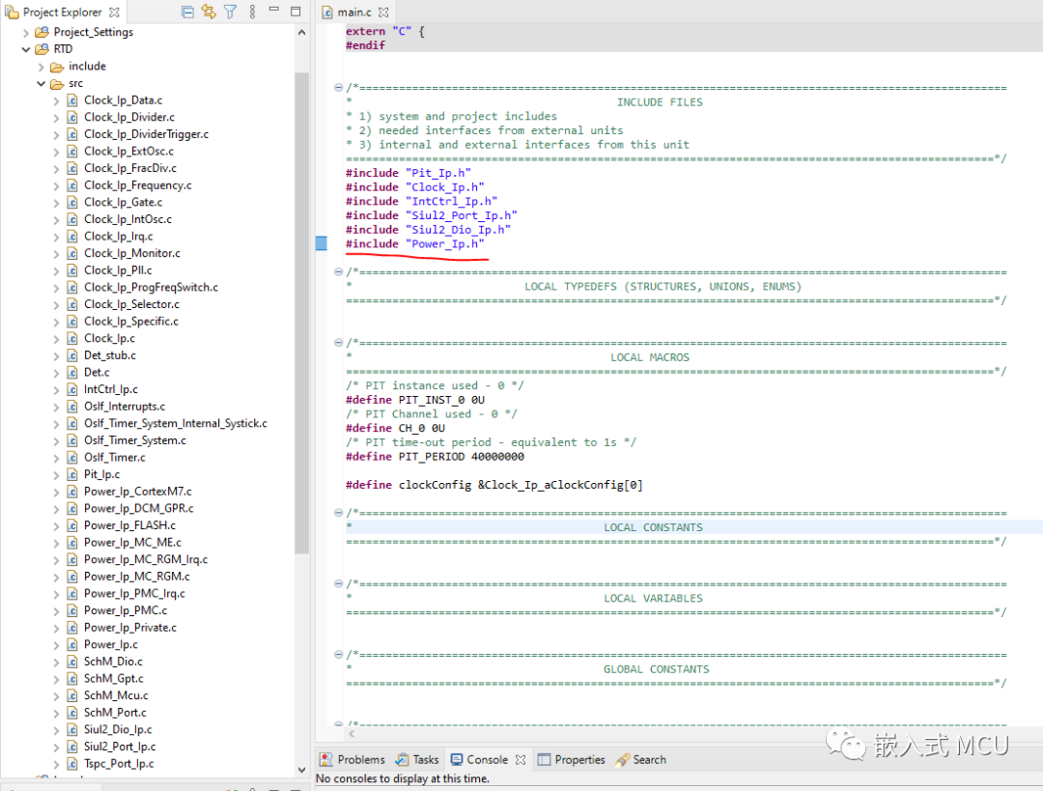Toggle the Link with Editor icon
The width and height of the screenshot is (1043, 791).
click(x=209, y=13)
